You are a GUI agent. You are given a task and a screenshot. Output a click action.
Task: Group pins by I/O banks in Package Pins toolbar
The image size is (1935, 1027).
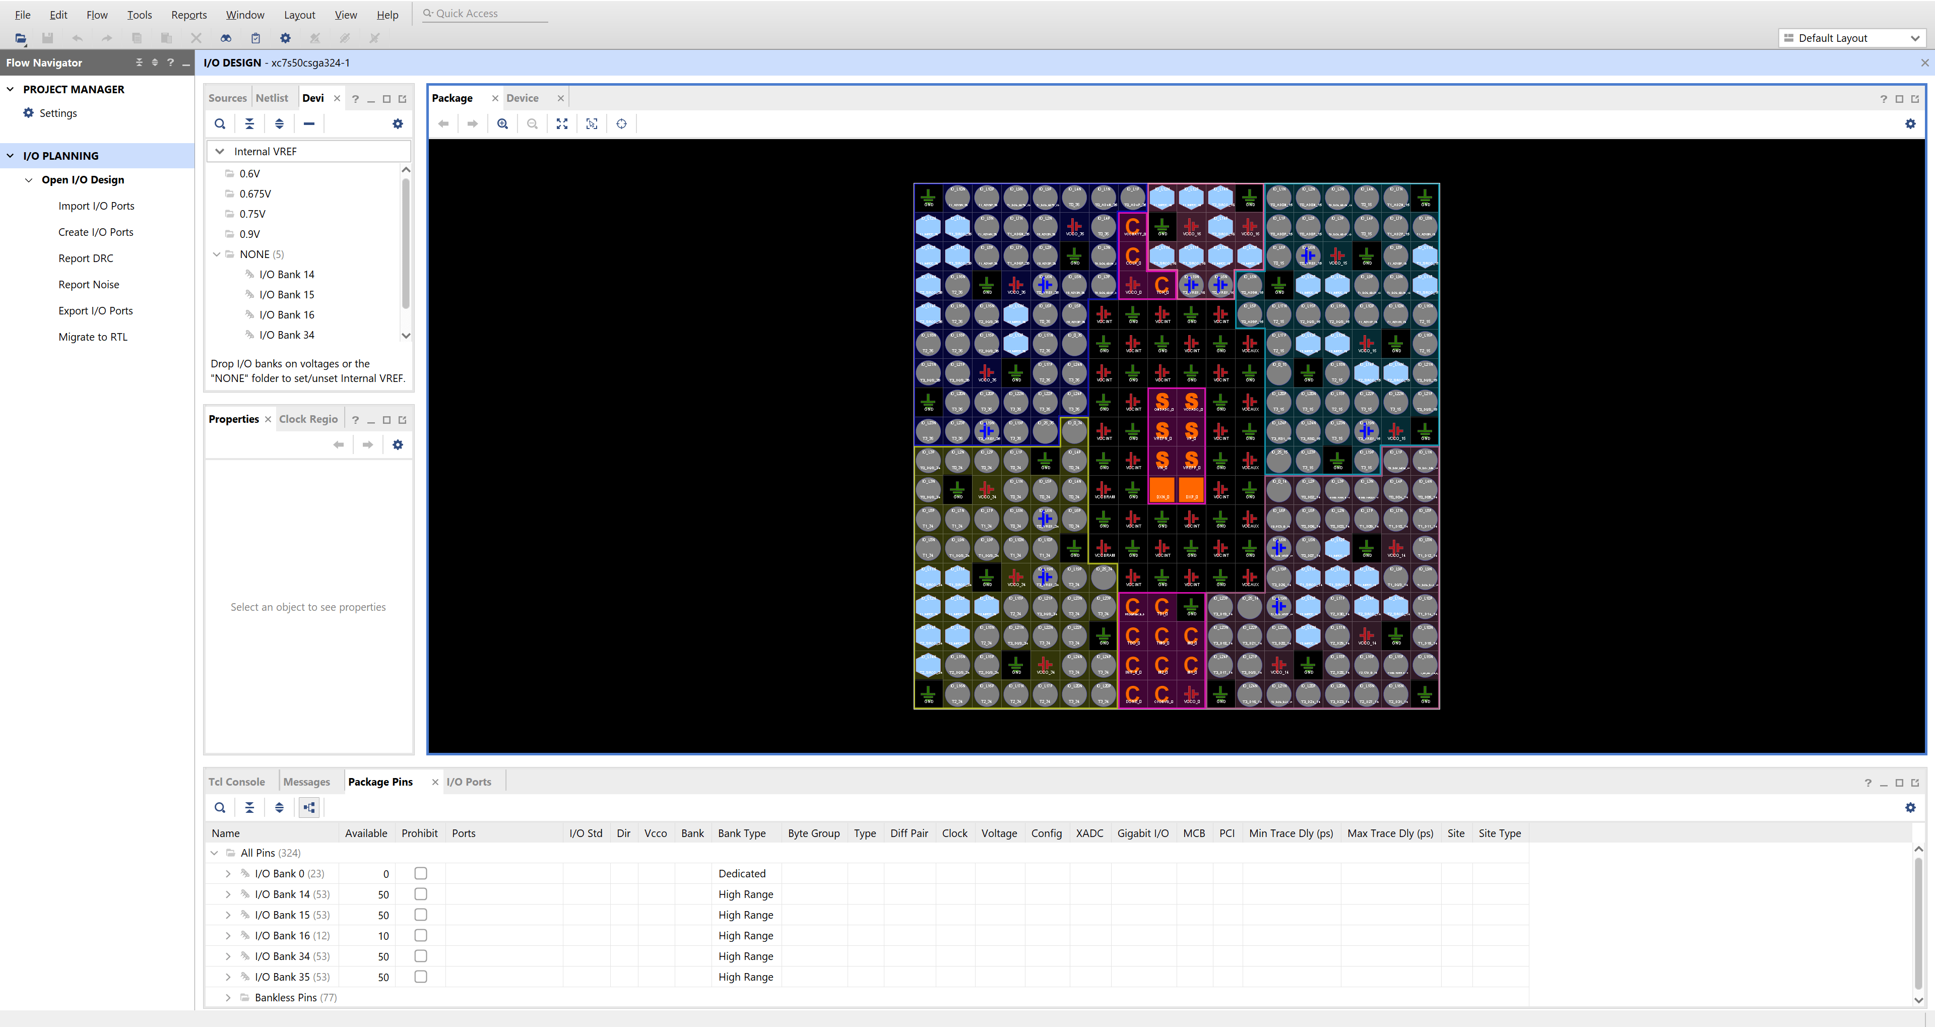click(309, 807)
